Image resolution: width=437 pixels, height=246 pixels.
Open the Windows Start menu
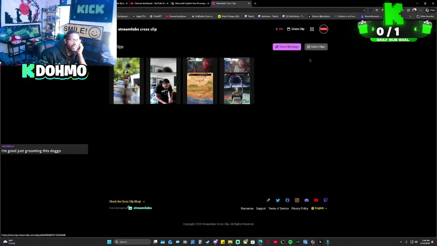(x=109, y=242)
